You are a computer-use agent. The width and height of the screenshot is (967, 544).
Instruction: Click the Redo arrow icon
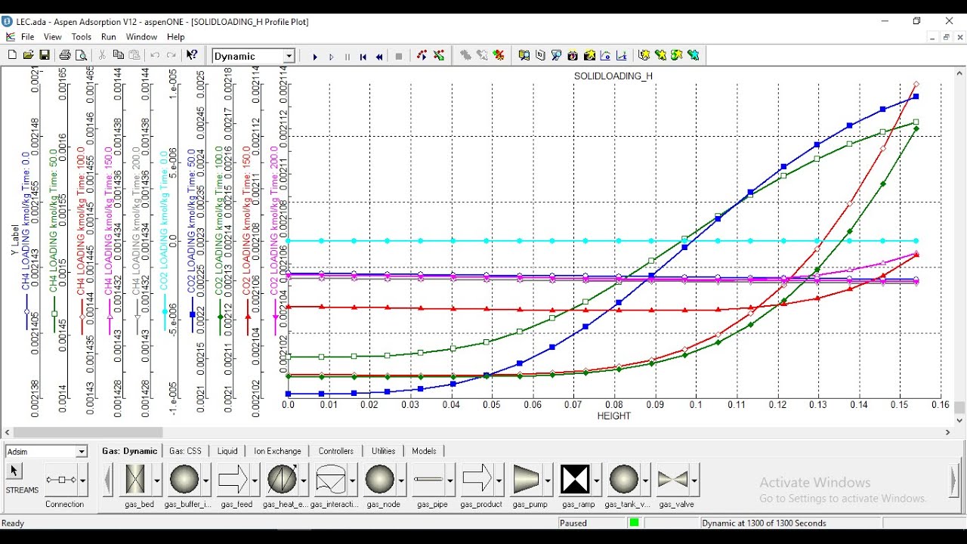click(x=171, y=55)
